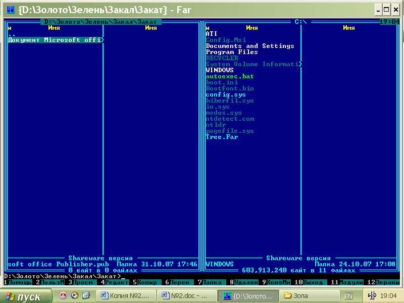The image size is (404, 303).
Task: Select 'Документ Microsoft offi' entry in left panel
Action: [x=56, y=40]
